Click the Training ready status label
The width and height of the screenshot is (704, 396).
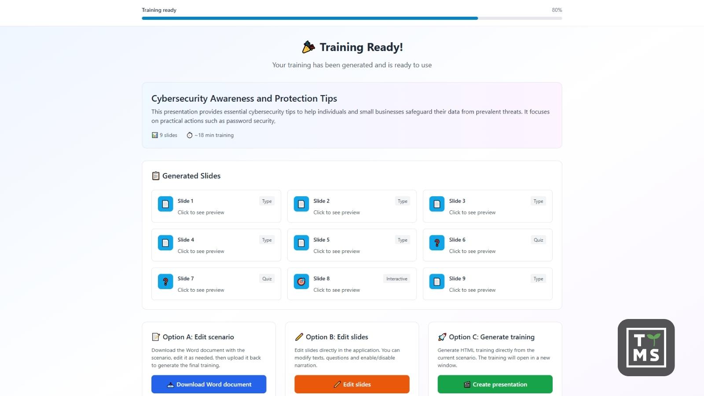159,10
